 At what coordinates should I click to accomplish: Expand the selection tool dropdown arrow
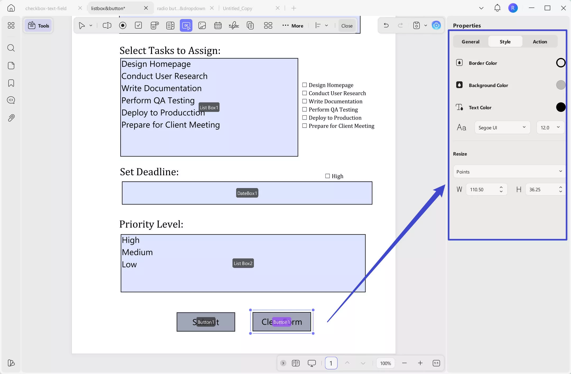91,25
